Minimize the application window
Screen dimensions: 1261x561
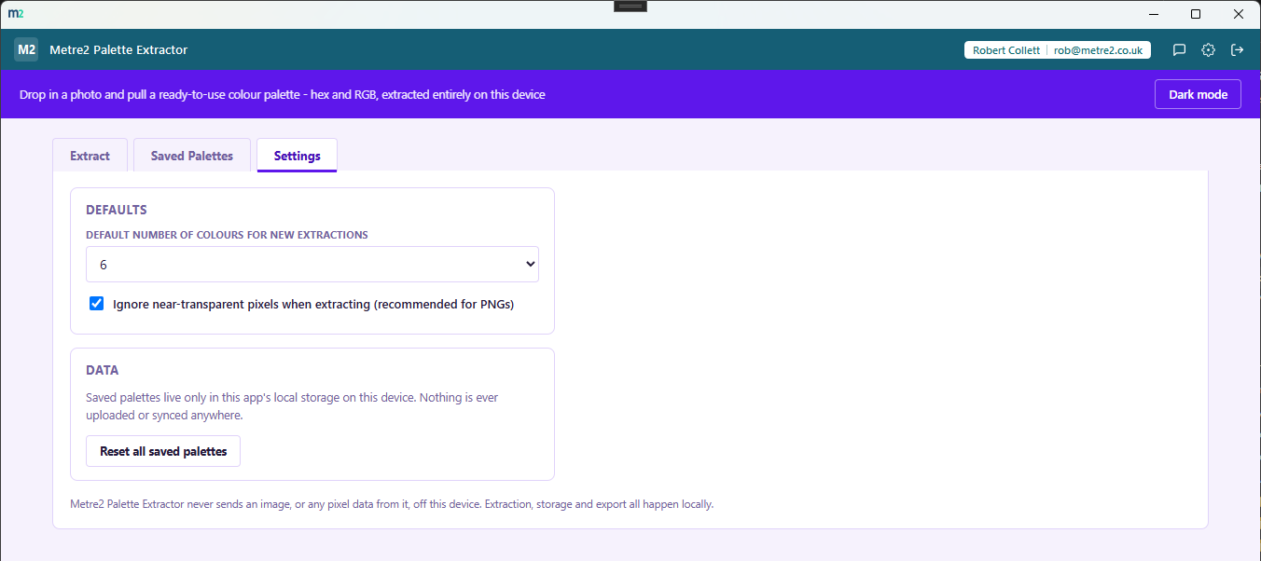coord(1154,14)
